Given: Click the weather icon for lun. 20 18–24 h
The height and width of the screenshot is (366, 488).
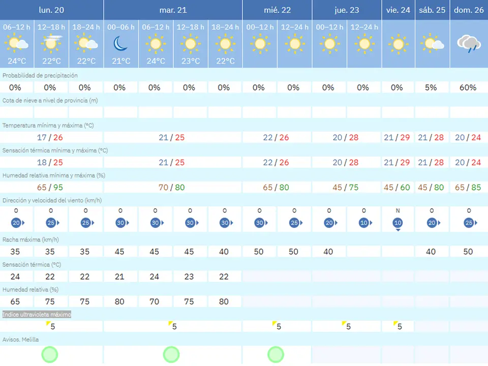Looking at the screenshot, I should [86, 44].
